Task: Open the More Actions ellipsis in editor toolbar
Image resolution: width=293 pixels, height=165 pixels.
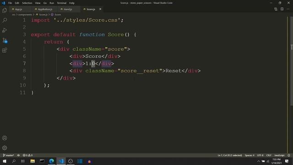Action: [x=288, y=9]
